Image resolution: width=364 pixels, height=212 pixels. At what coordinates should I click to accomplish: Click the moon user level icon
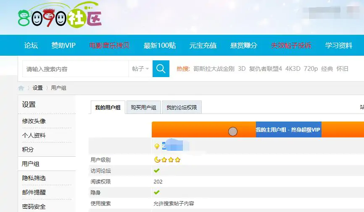coord(157,160)
